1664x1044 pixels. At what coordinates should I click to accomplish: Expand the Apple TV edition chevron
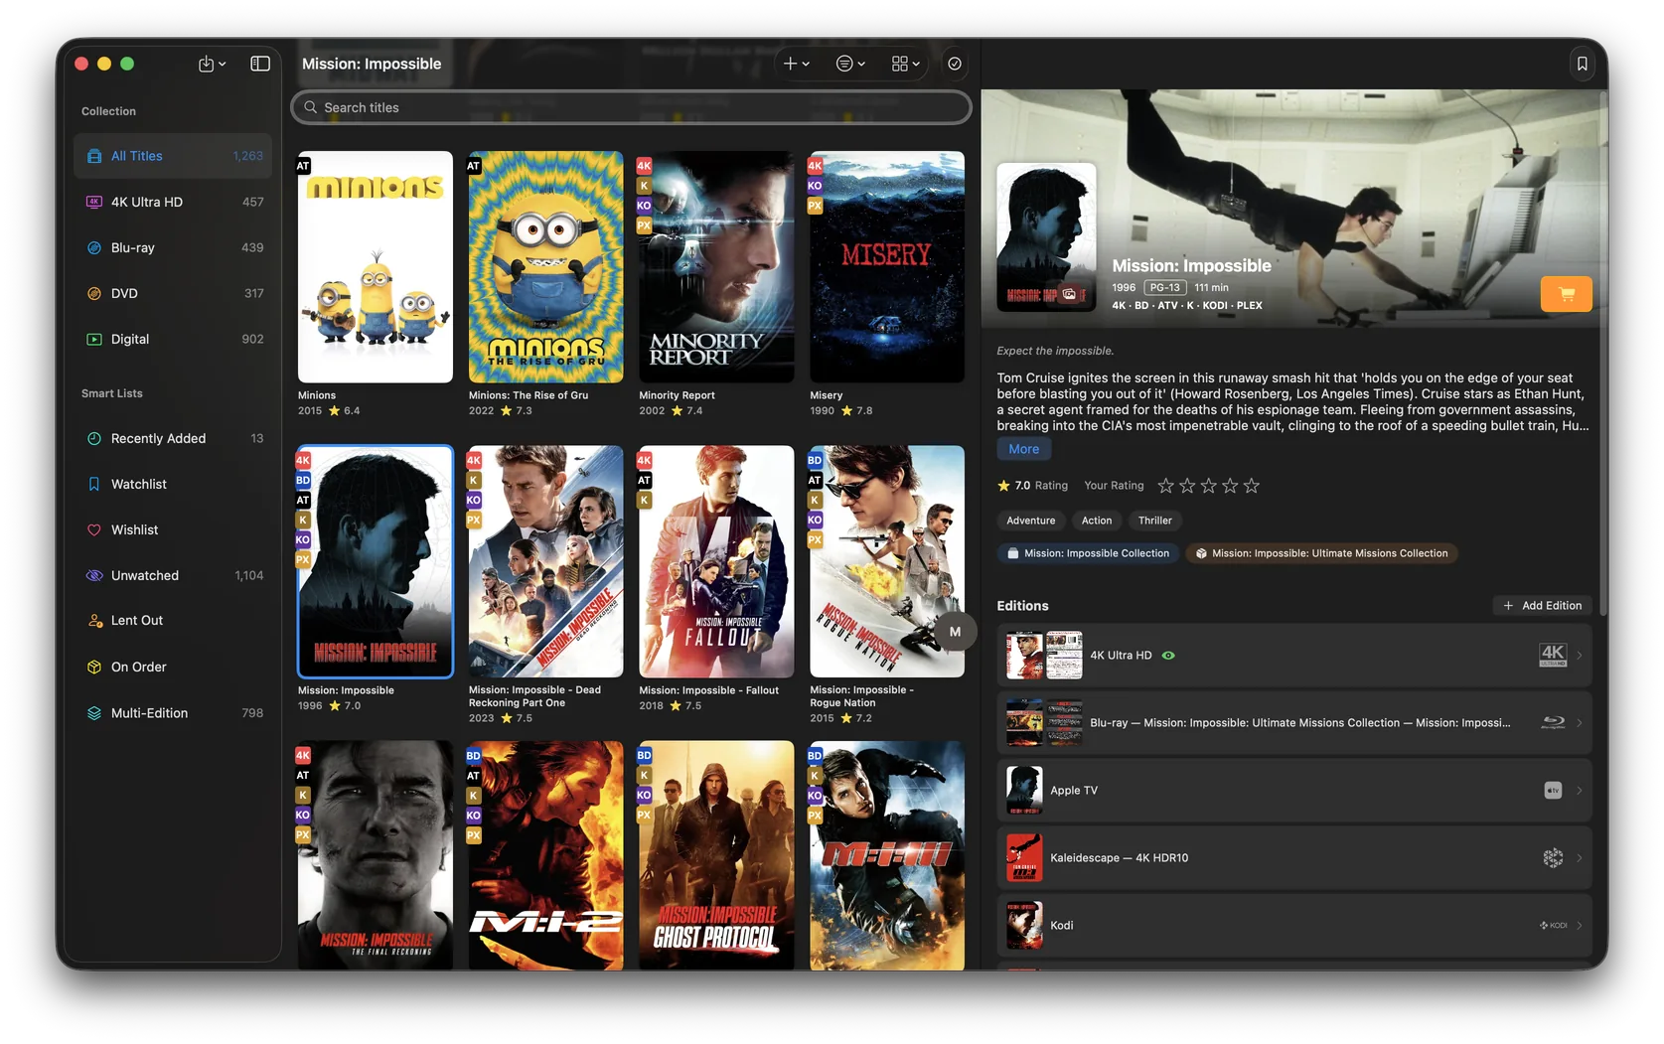pyautogui.click(x=1580, y=790)
